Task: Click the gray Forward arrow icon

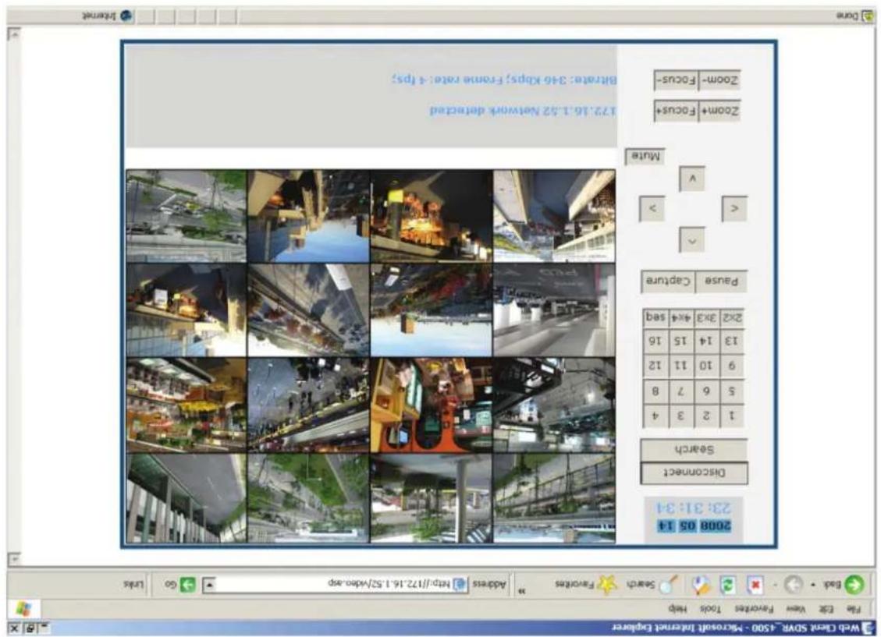Action: 793,585
